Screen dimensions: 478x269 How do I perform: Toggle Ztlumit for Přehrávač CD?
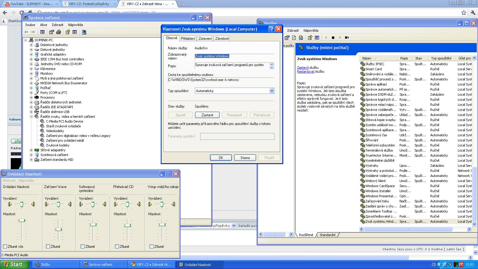click(117, 247)
